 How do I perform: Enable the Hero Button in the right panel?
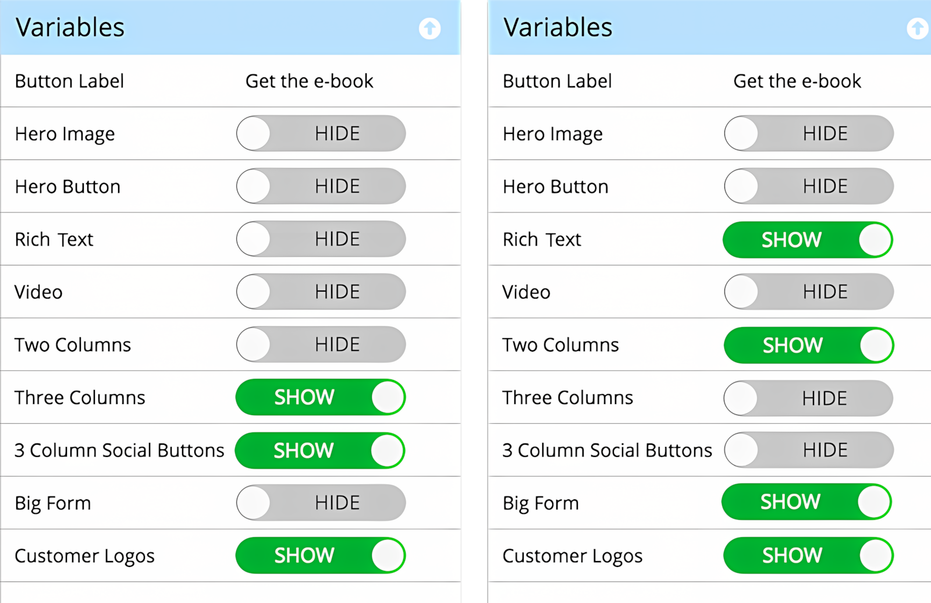(x=808, y=186)
